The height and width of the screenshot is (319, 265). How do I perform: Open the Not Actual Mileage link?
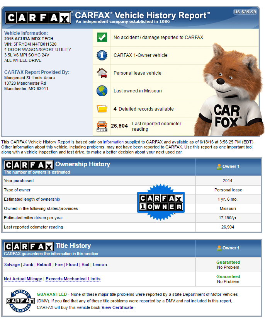point(23,279)
